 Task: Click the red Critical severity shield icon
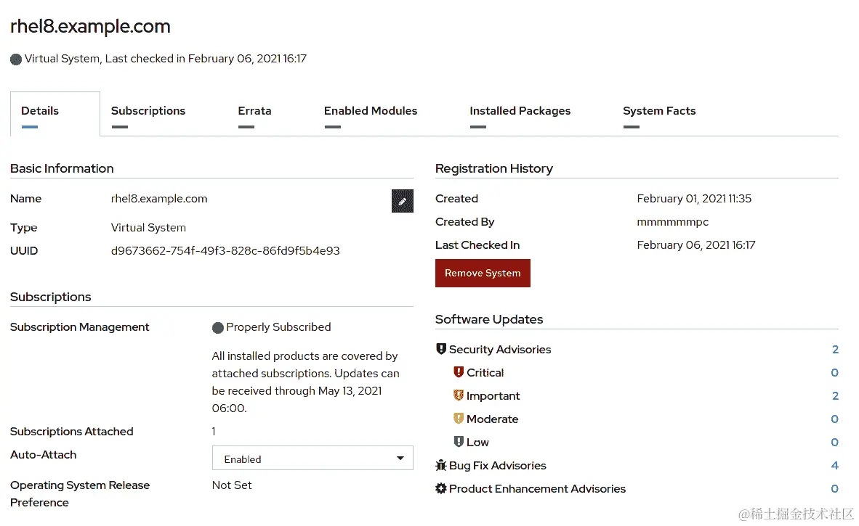tap(459, 372)
